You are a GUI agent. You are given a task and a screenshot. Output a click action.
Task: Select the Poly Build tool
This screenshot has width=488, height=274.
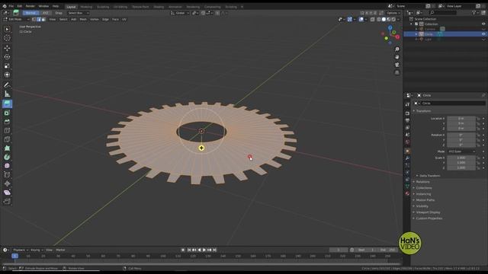click(x=7, y=148)
